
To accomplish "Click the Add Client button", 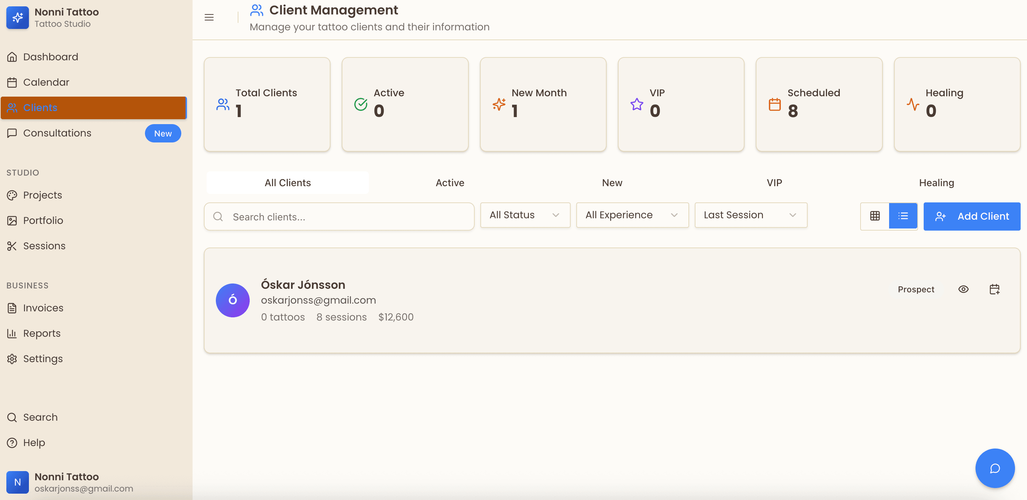I will point(972,216).
